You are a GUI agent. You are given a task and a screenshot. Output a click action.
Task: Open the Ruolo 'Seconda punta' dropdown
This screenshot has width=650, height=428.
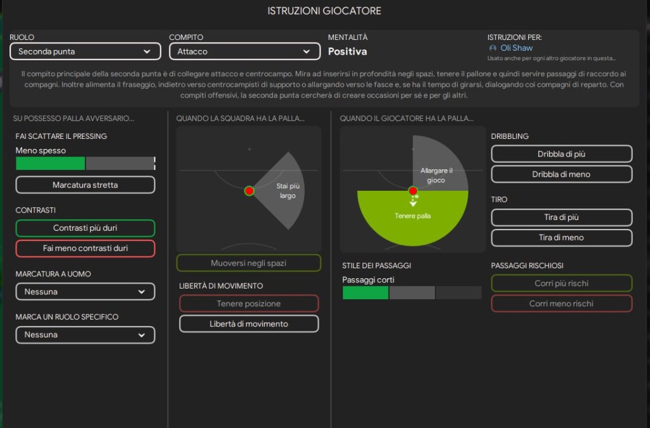[84, 51]
